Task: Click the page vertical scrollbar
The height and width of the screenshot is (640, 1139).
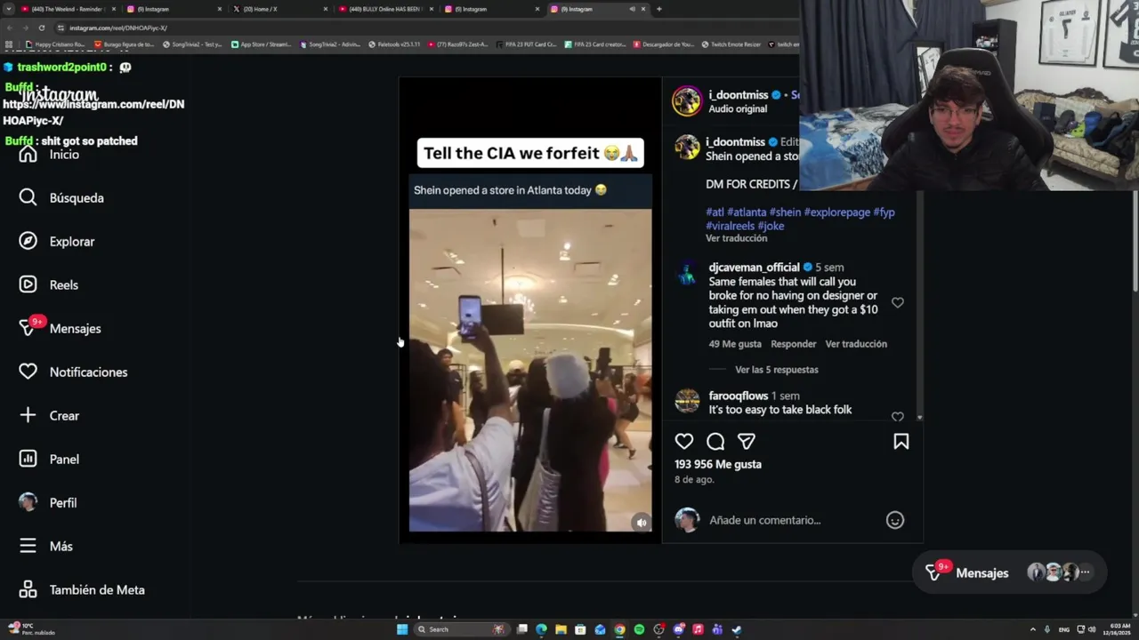Action: [x=1135, y=240]
